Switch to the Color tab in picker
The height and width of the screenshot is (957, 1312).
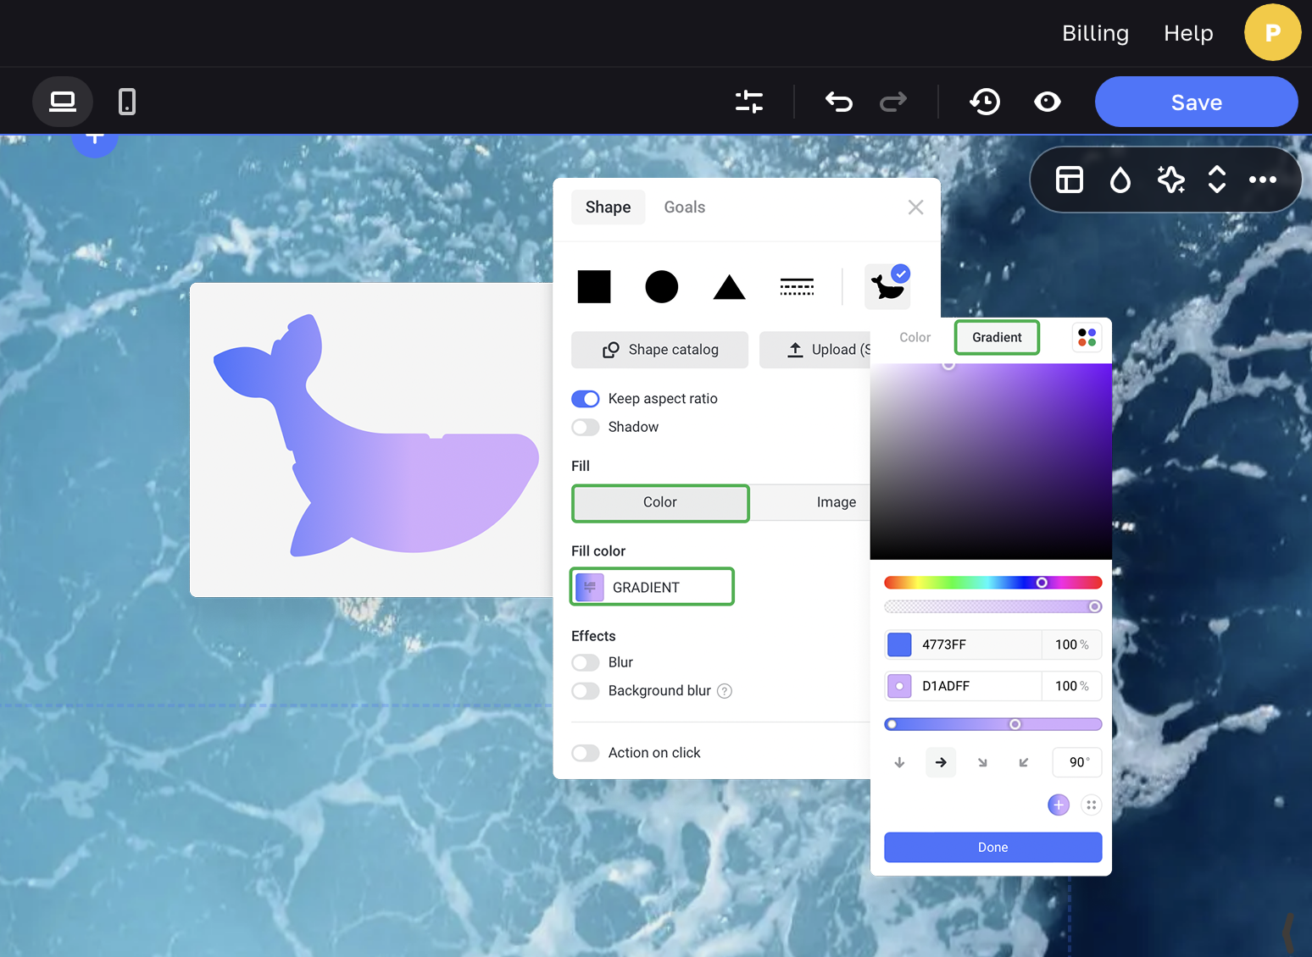pyautogui.click(x=915, y=337)
